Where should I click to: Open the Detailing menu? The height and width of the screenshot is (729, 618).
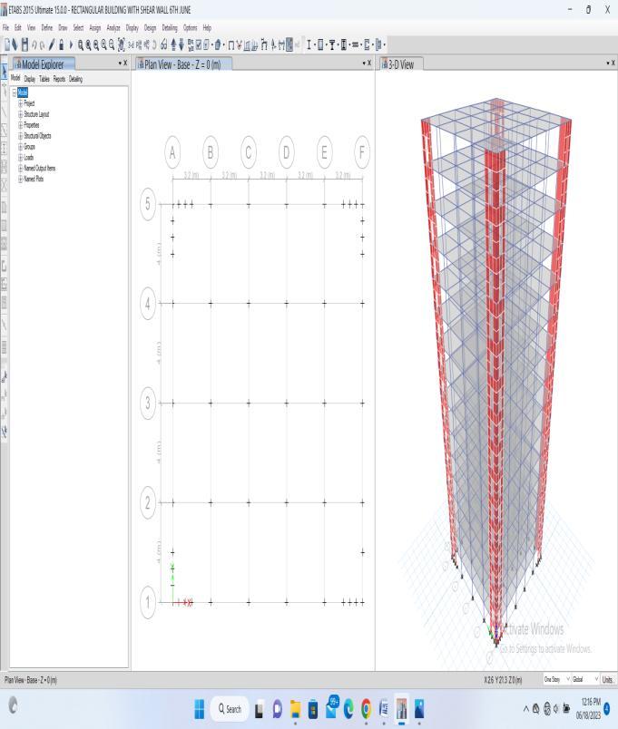170,28
